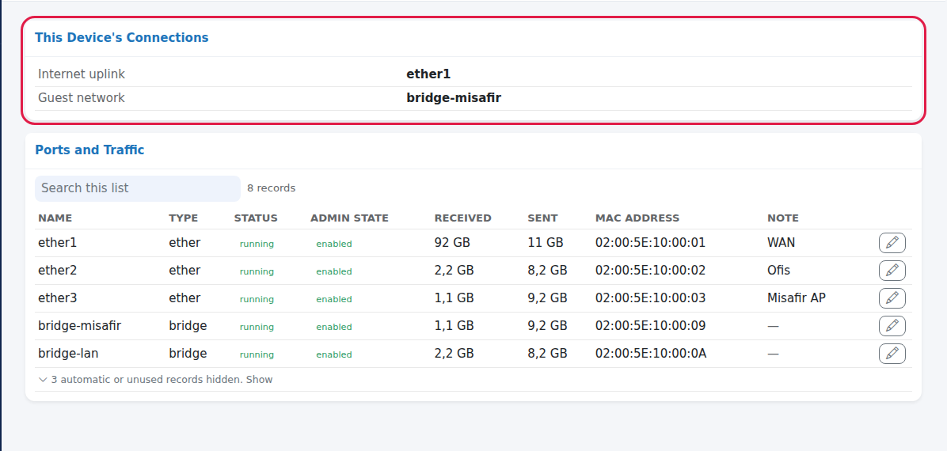Select the ether2 name cell

pyautogui.click(x=57, y=271)
